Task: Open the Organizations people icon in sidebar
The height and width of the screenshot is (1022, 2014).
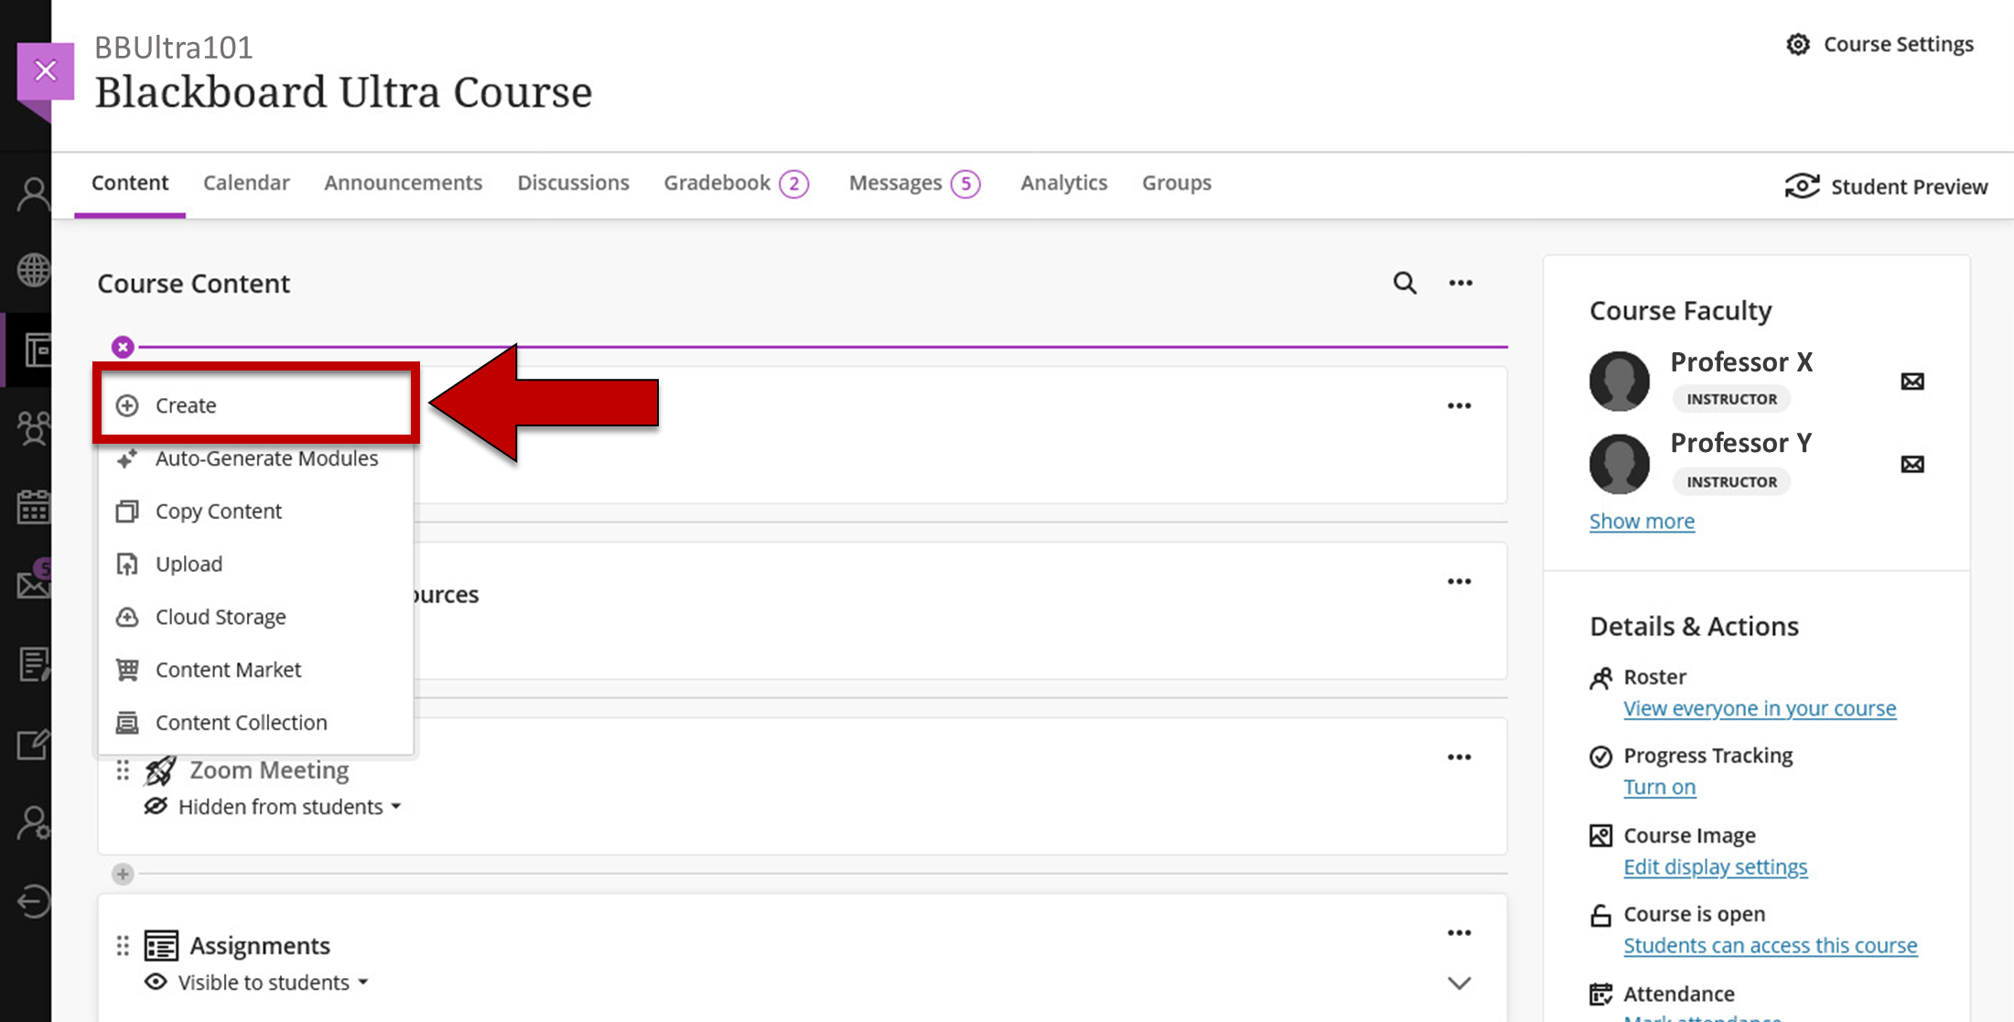Action: tap(34, 427)
